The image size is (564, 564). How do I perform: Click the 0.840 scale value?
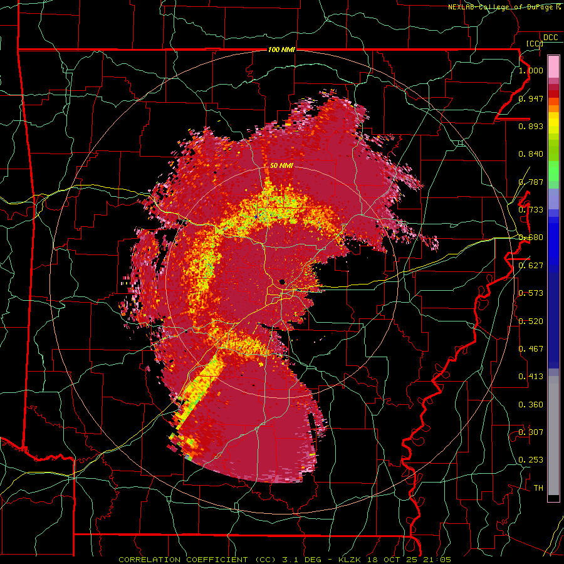pos(531,154)
